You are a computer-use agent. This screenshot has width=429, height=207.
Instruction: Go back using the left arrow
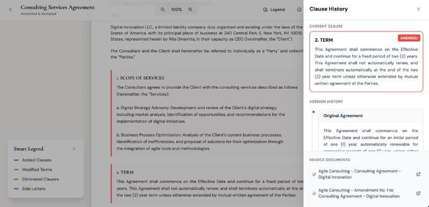(x=10, y=10)
